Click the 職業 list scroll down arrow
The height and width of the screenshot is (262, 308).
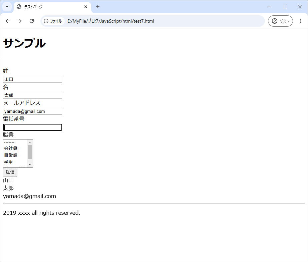pyautogui.click(x=30, y=164)
